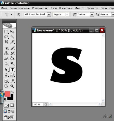Toggle text orientation button in options bar
This screenshot has width=114, height=121.
pos(18,14)
